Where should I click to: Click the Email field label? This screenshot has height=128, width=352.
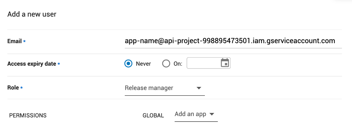tap(15, 41)
